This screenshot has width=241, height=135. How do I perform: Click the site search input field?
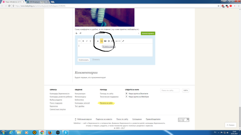coord(170,90)
